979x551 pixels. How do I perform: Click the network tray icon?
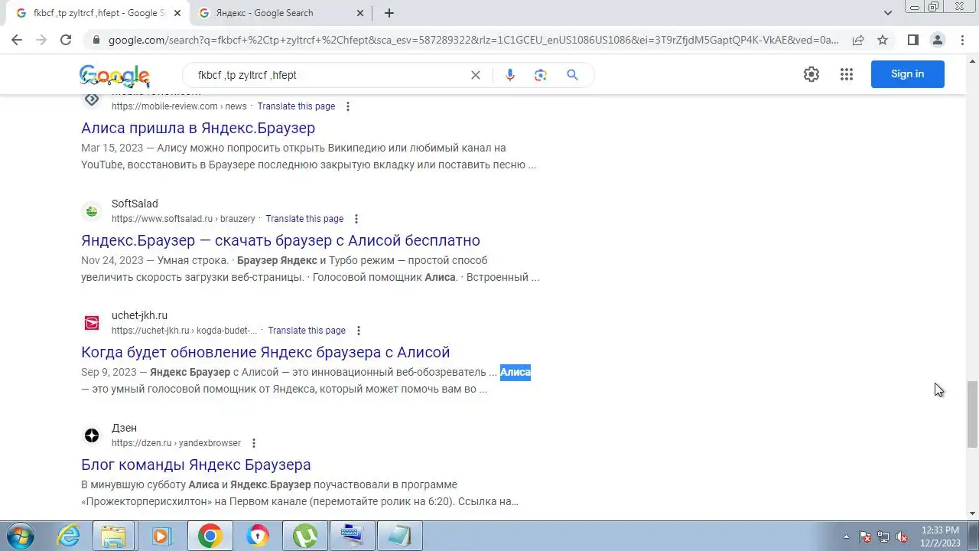click(883, 536)
